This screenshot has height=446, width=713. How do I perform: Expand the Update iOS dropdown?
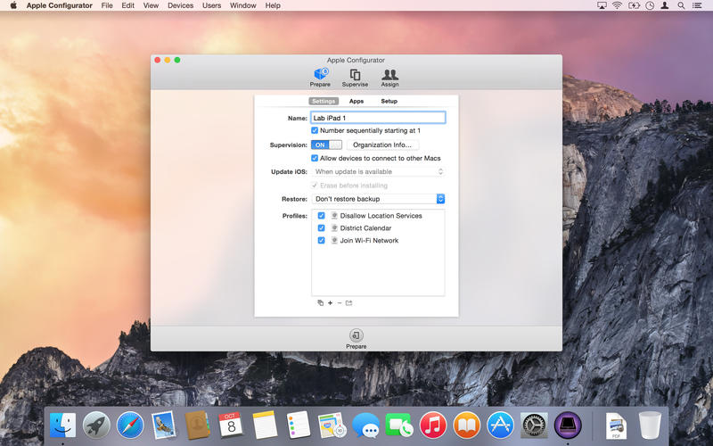(378, 171)
